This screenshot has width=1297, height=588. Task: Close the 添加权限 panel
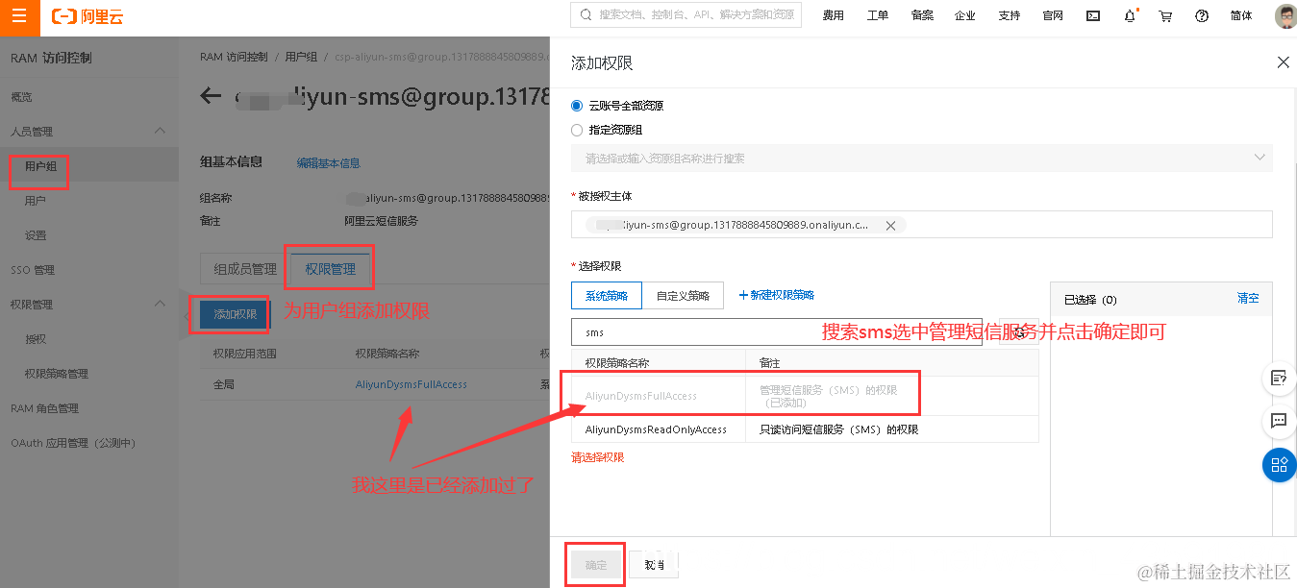click(x=1283, y=61)
